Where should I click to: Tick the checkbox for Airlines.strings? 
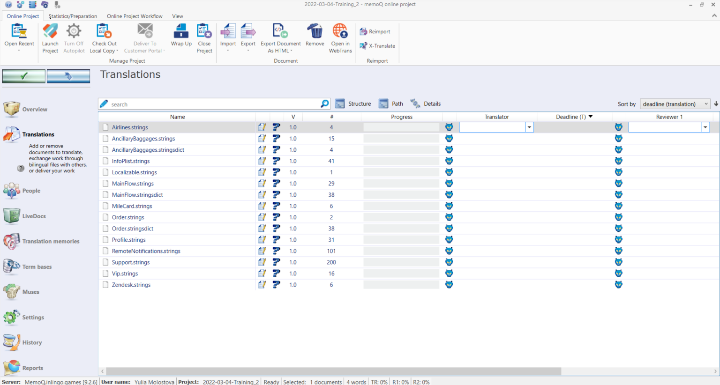click(105, 127)
